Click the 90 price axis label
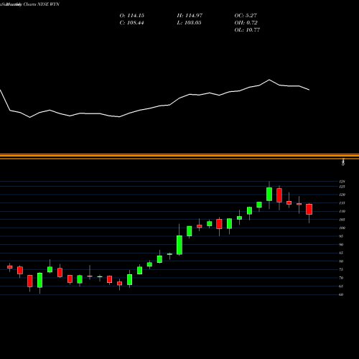The width and height of the screenshot is (359, 359). tap(341, 245)
